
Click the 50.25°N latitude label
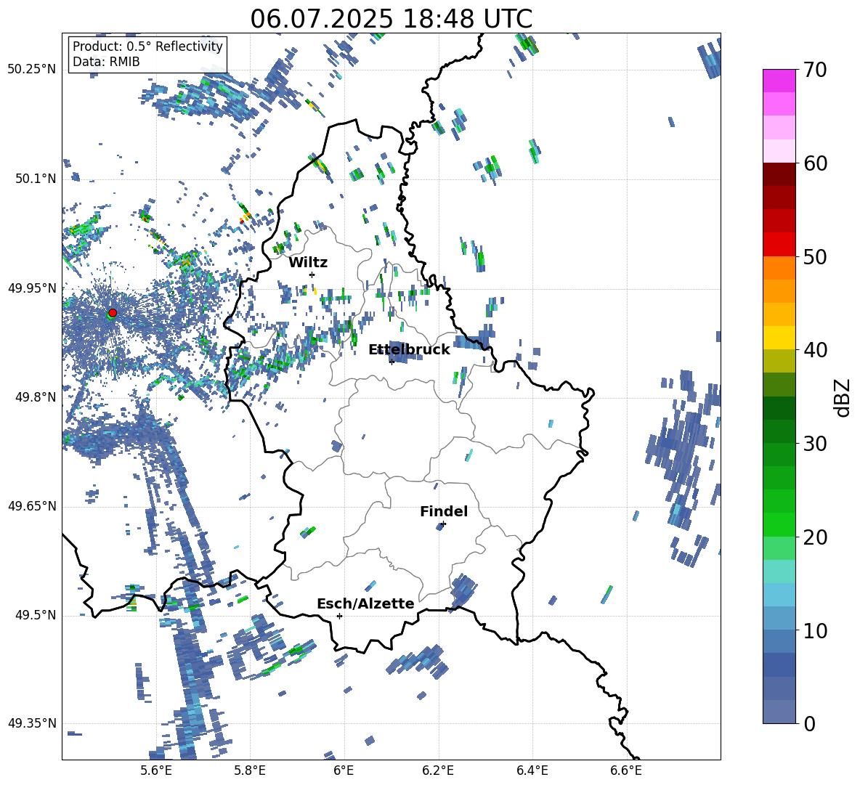coord(32,70)
